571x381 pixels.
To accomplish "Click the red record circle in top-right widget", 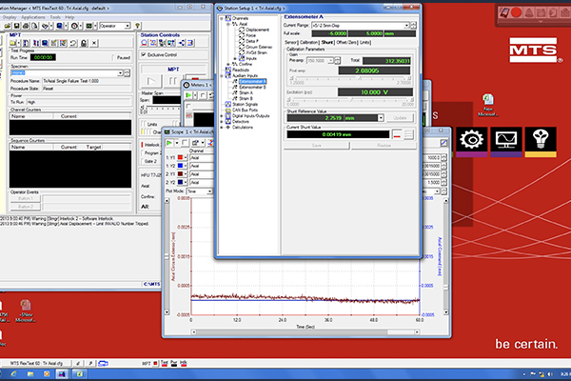I will pos(516,12).
